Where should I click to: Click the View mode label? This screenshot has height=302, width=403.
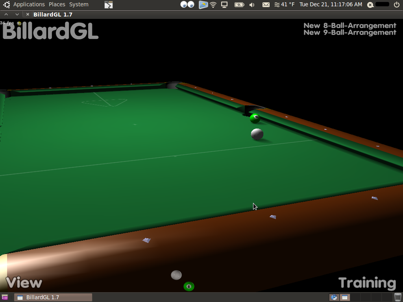tap(24, 282)
